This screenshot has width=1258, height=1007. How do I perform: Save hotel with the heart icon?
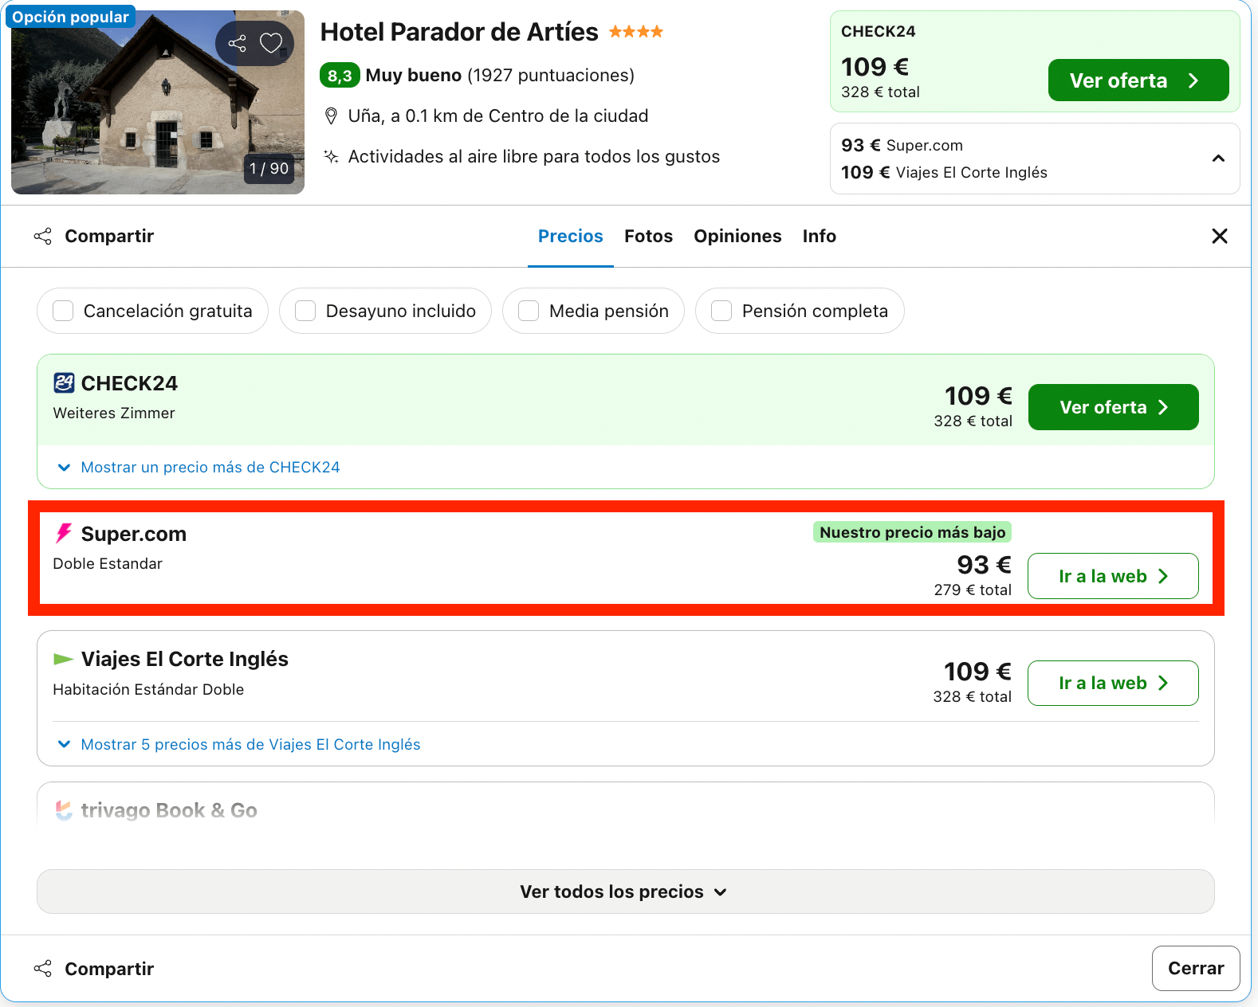[x=271, y=43]
